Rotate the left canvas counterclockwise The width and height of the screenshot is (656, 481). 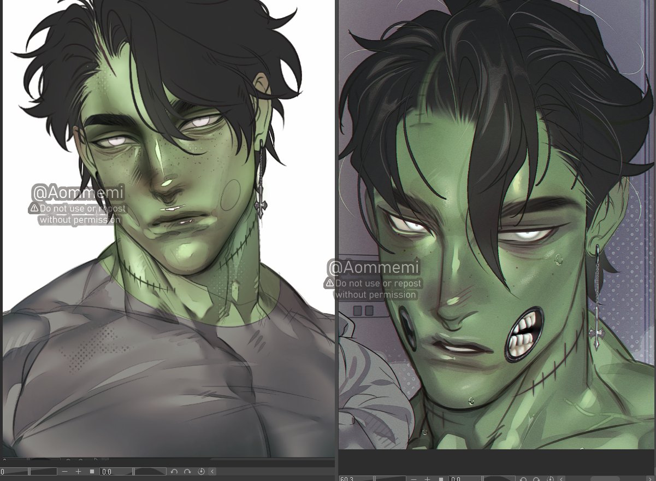tap(174, 471)
